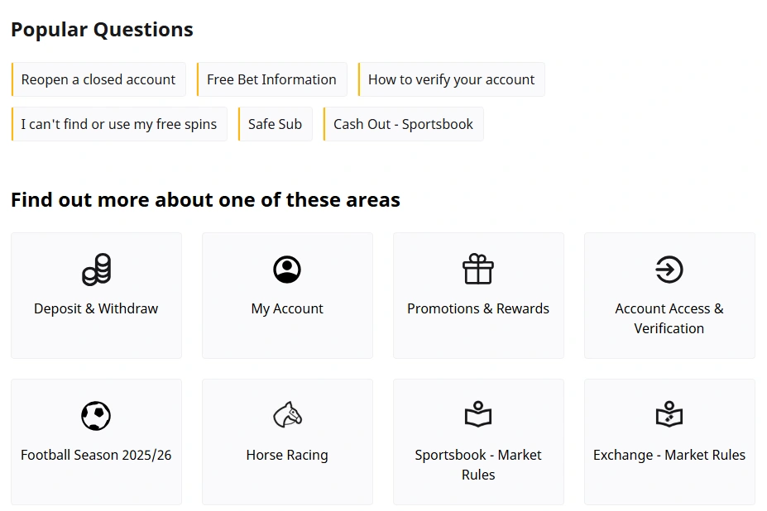Click the sign-in arrow icon for Account Access
This screenshot has width=767, height=511.
pyautogui.click(x=669, y=269)
